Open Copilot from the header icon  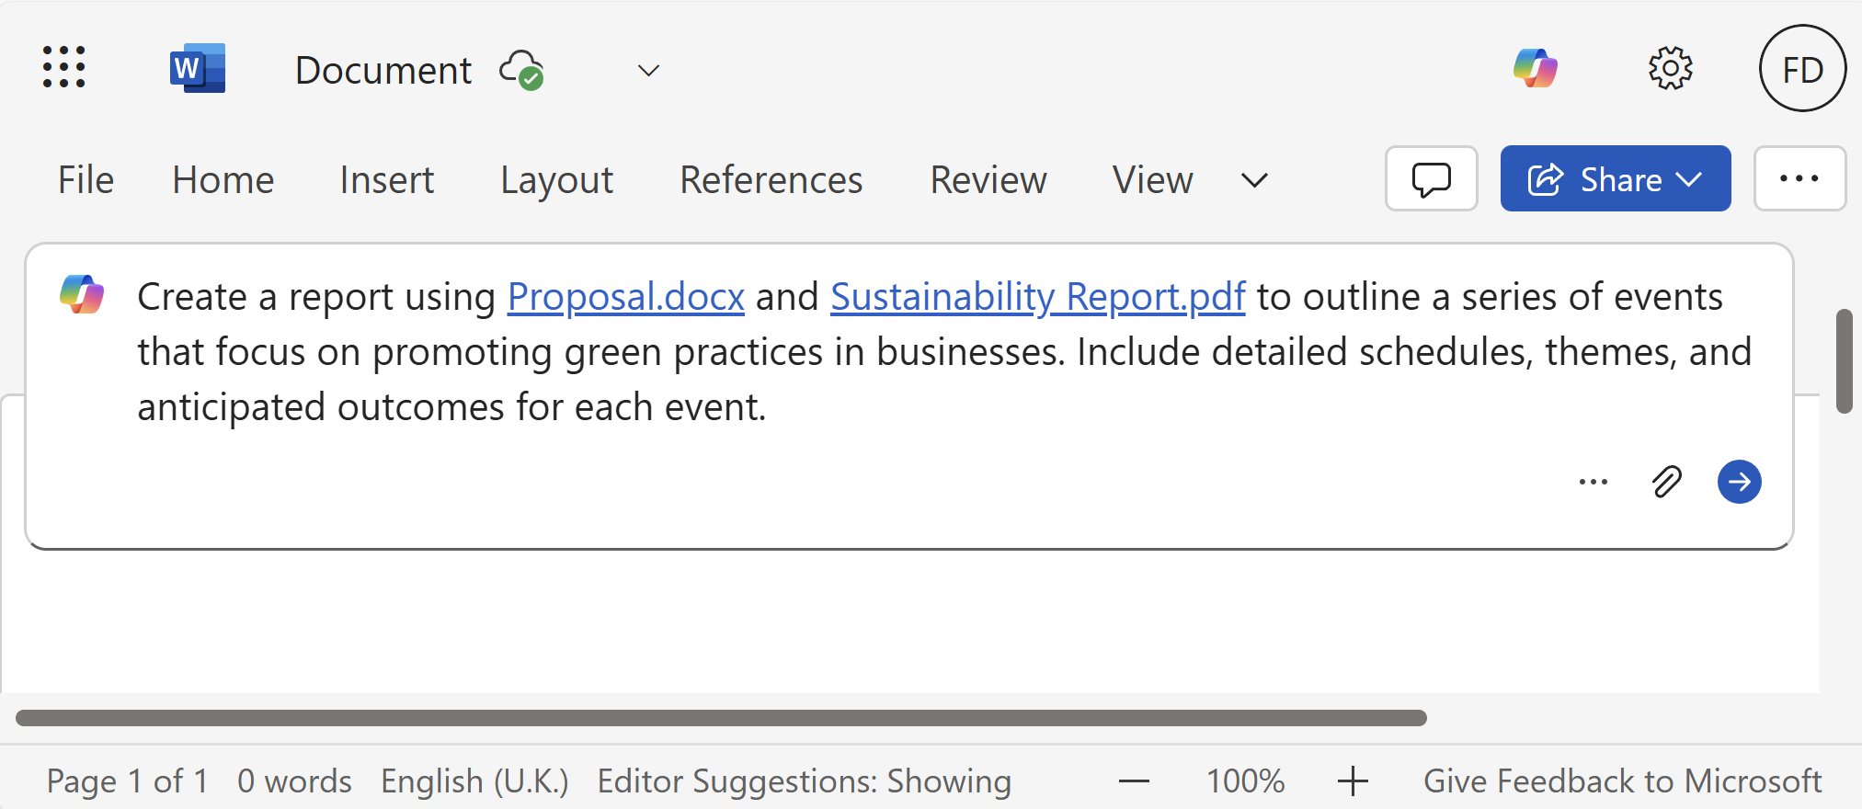click(x=1536, y=68)
